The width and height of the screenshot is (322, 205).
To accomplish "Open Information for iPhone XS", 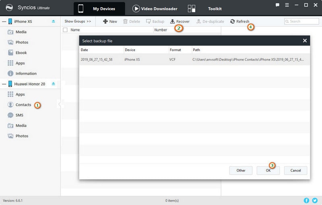I will pyautogui.click(x=22, y=73).
